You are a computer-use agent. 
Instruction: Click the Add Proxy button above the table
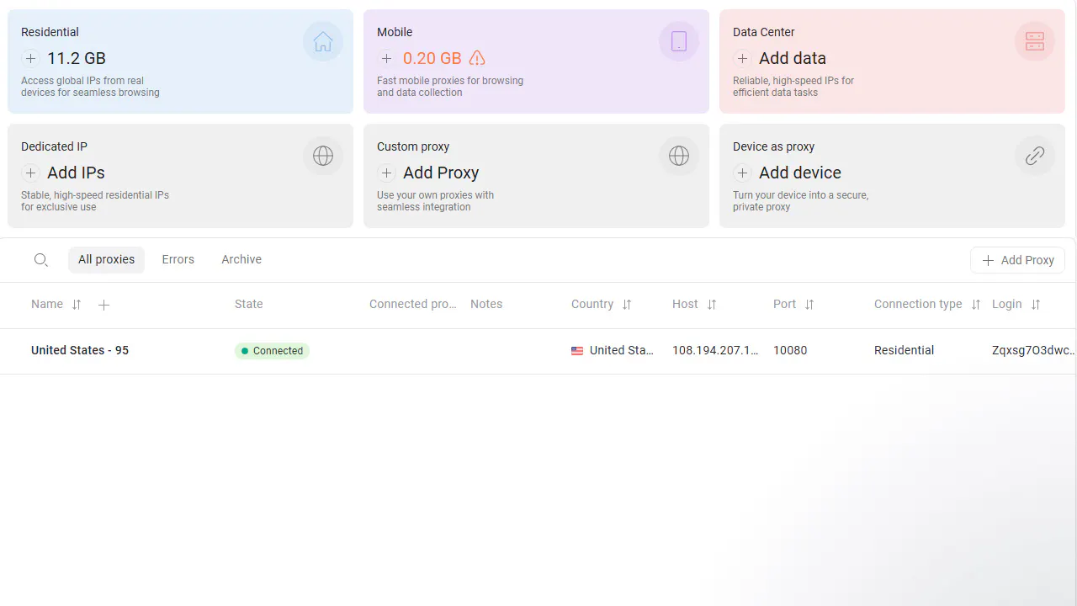(1017, 260)
